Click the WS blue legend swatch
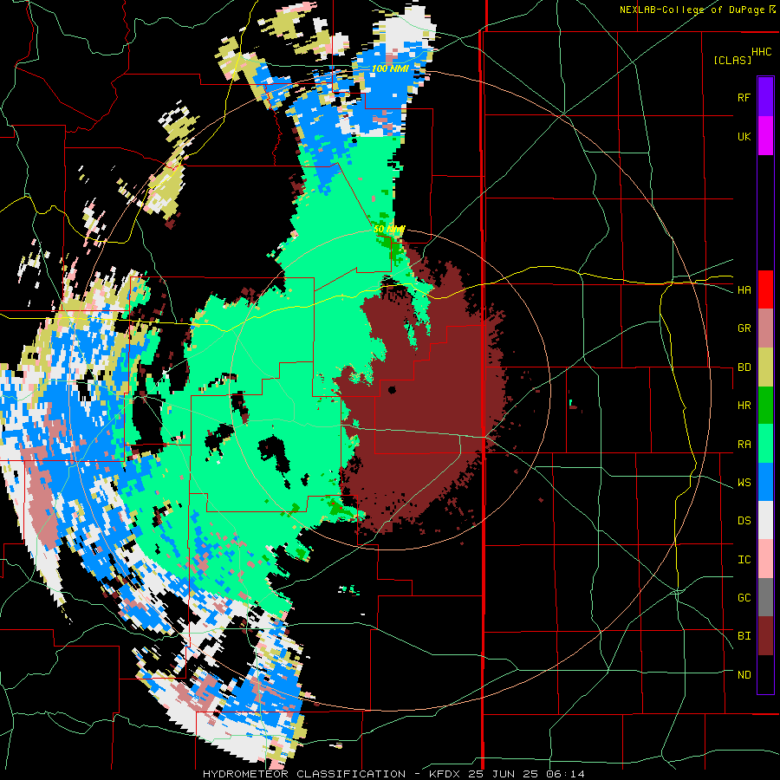 [x=765, y=482]
